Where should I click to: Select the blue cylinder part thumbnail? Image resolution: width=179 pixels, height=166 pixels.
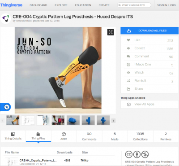(x=73, y=120)
